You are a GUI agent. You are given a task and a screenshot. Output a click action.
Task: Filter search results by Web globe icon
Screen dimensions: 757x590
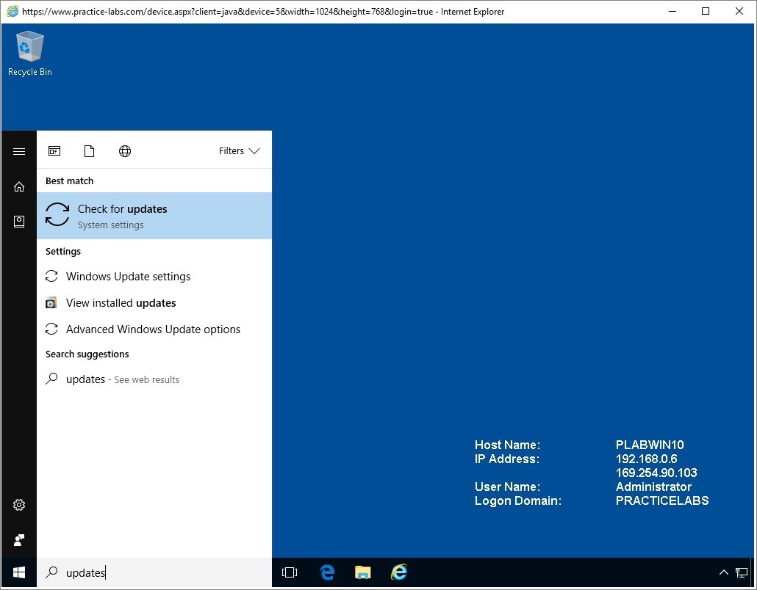point(125,151)
